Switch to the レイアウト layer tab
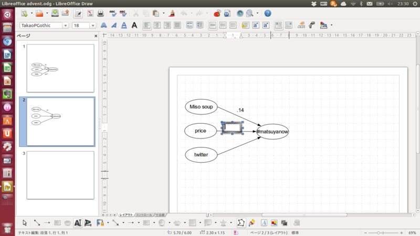Screen dimensions: 420x236 [x=126, y=215]
